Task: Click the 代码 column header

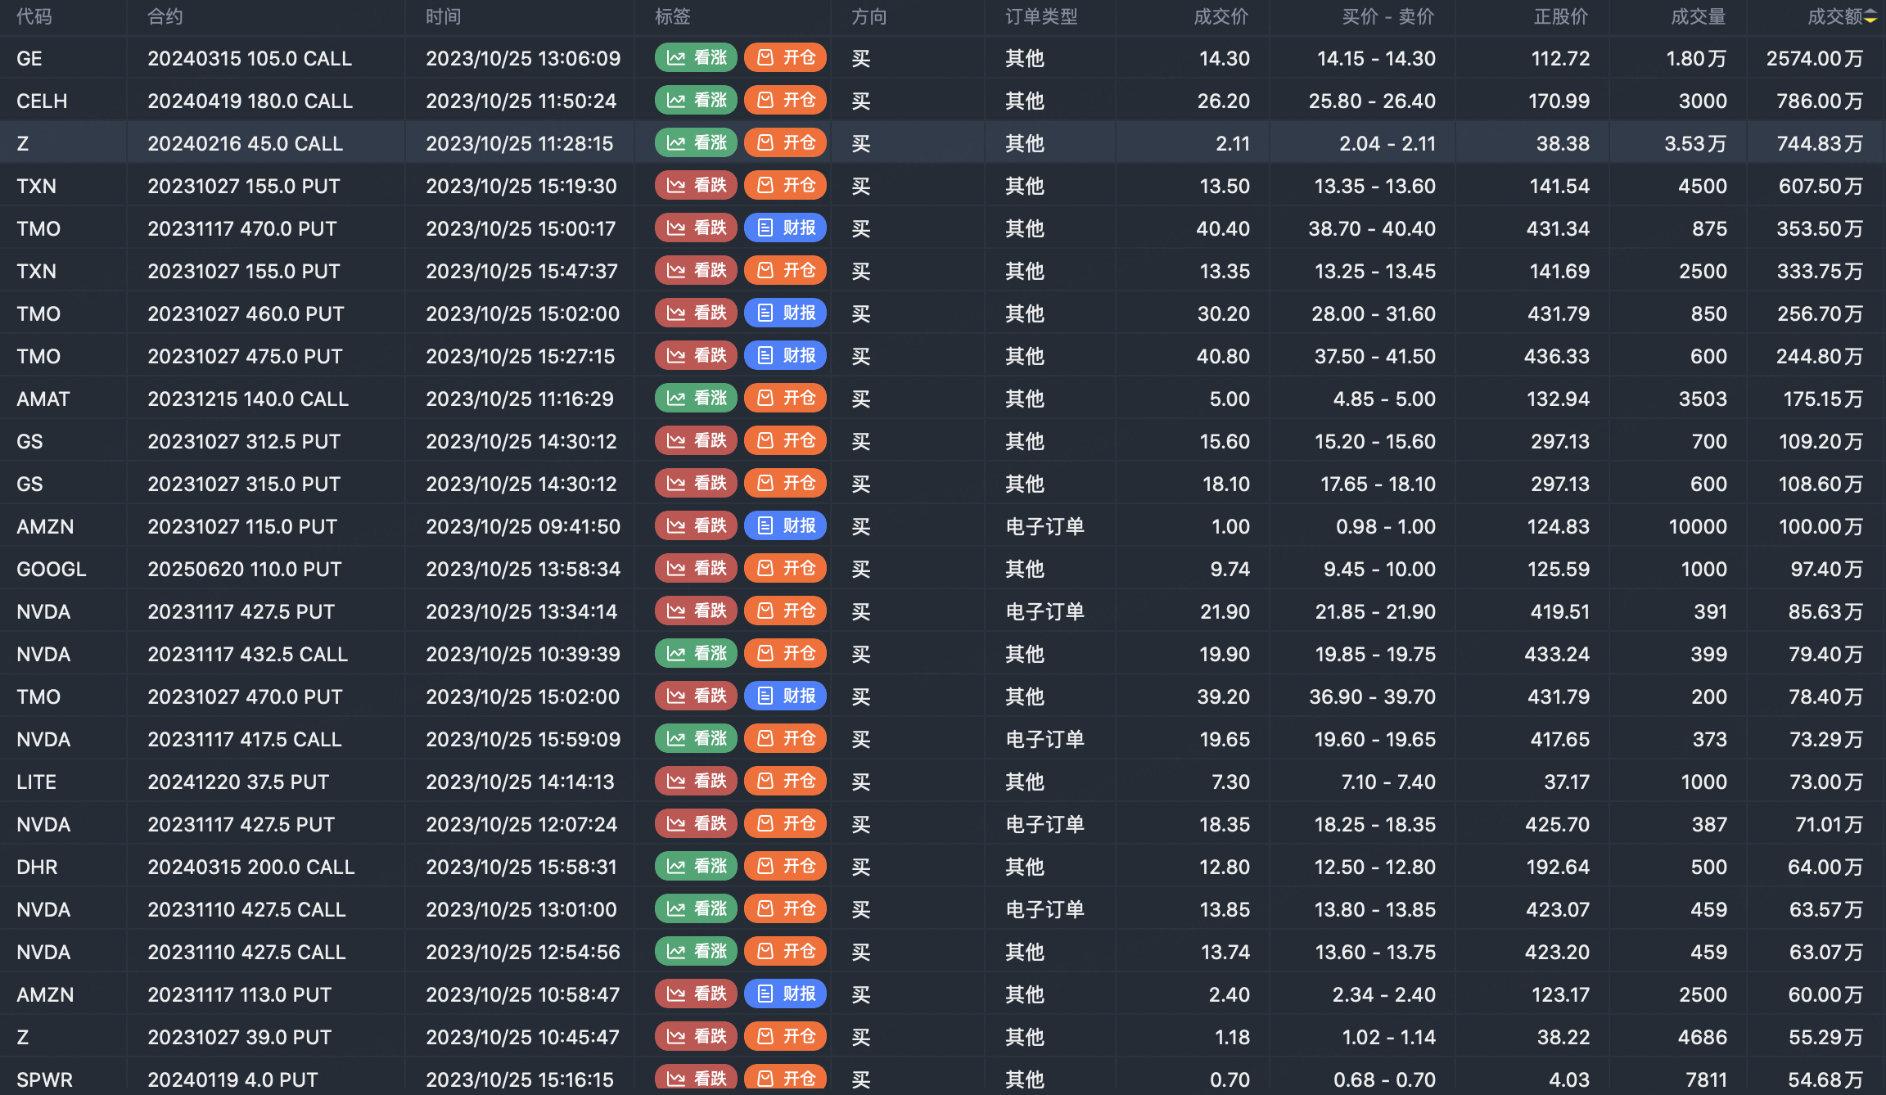Action: (34, 17)
